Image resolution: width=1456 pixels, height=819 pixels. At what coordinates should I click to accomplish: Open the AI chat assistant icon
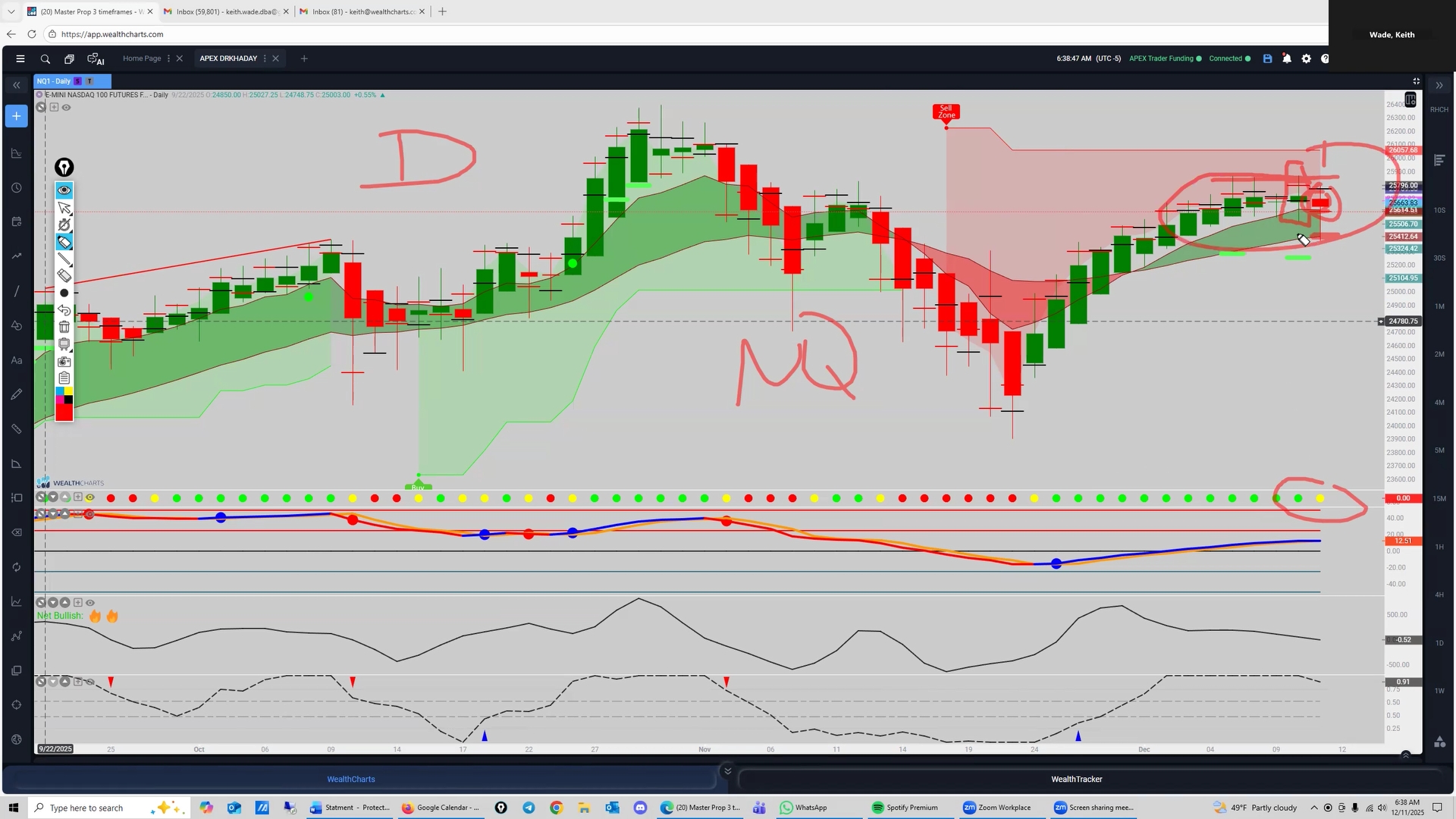click(96, 58)
